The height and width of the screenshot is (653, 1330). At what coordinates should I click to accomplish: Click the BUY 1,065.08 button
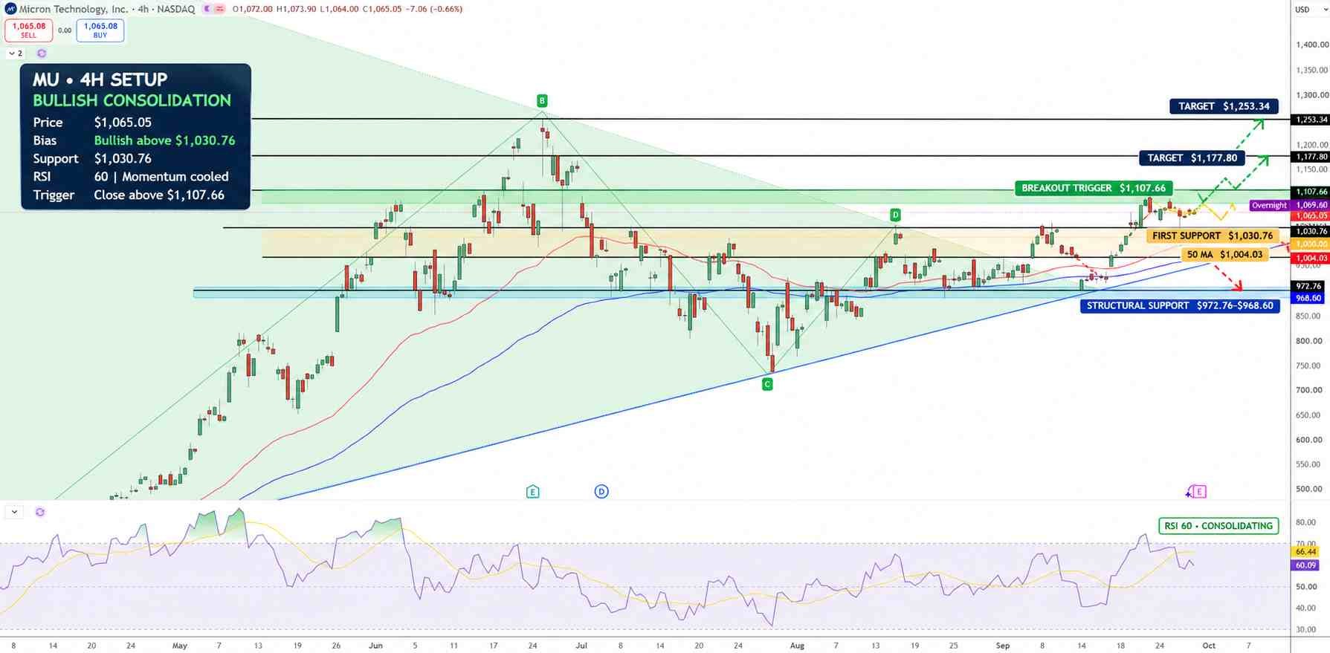(x=100, y=30)
